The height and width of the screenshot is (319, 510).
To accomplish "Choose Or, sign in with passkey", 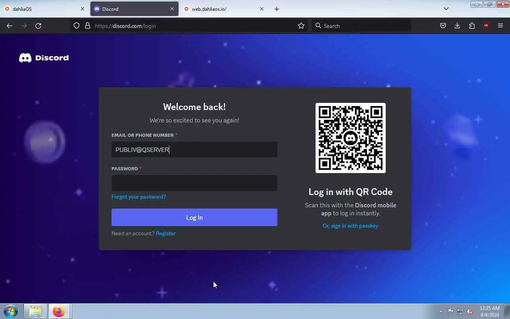I will click(x=351, y=226).
